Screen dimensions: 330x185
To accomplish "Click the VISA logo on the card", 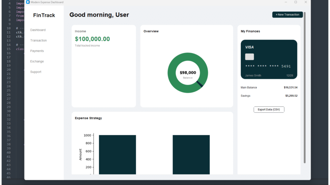I will coord(249,47).
